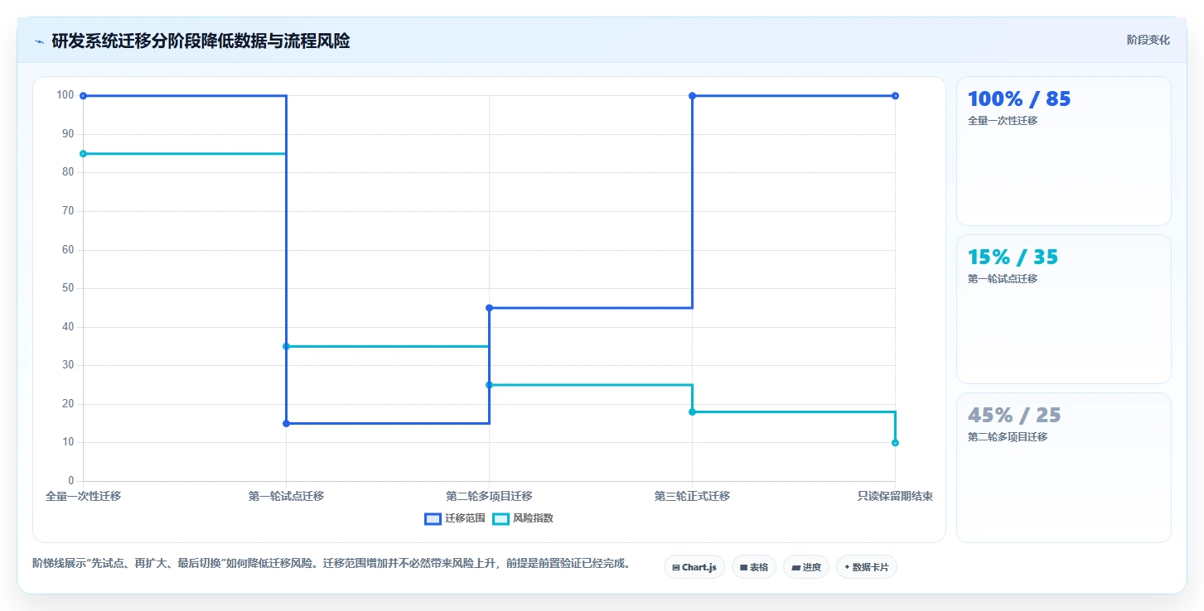Click the 表格 tag button
The width and height of the screenshot is (1204, 611).
tap(754, 567)
